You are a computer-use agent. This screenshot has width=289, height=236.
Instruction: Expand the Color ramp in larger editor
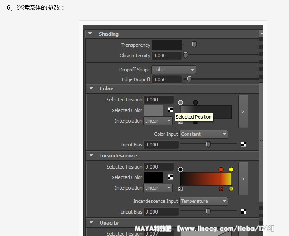(243, 112)
